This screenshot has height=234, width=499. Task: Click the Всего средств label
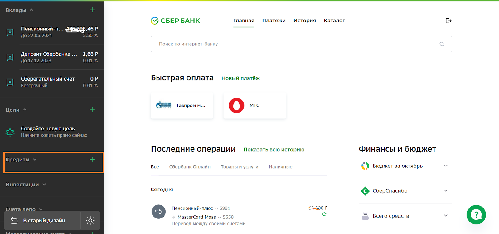[x=391, y=216]
